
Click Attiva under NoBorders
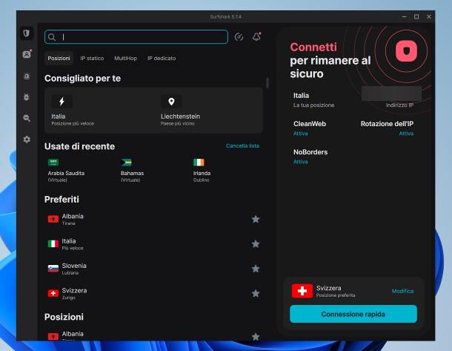301,162
